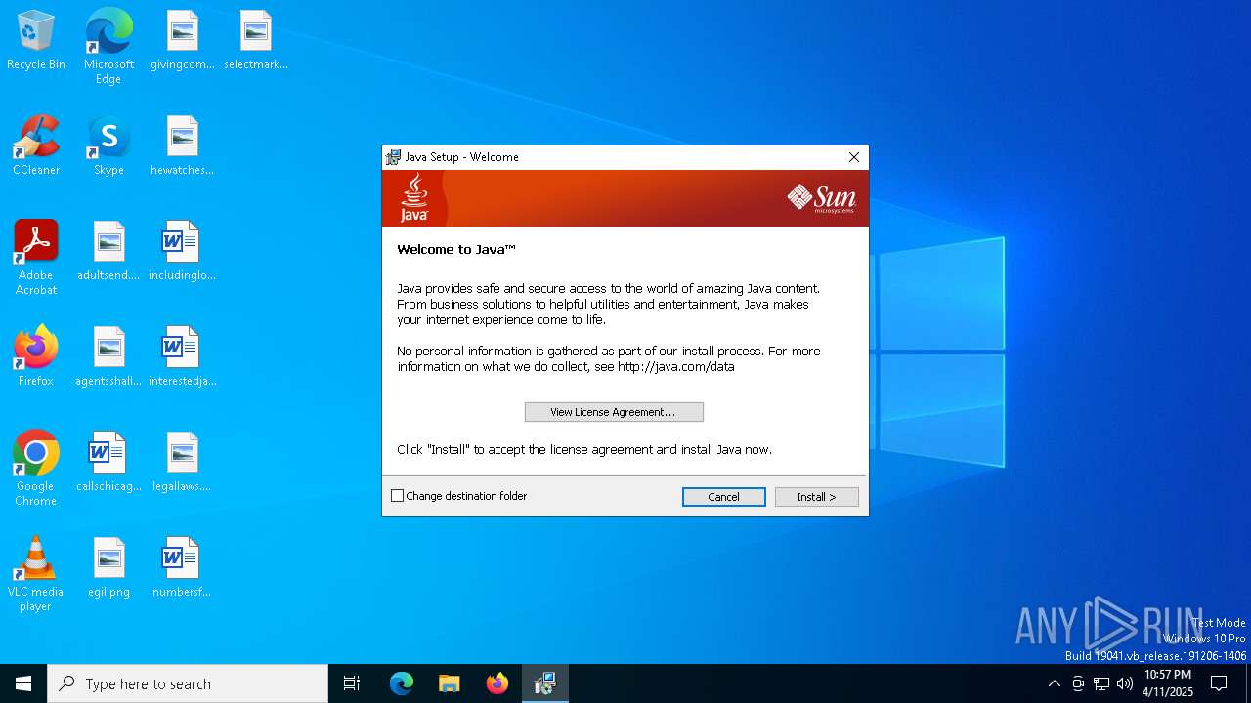The width and height of the screenshot is (1251, 703).
Task: Open the volume control in system tray
Action: coord(1124,683)
